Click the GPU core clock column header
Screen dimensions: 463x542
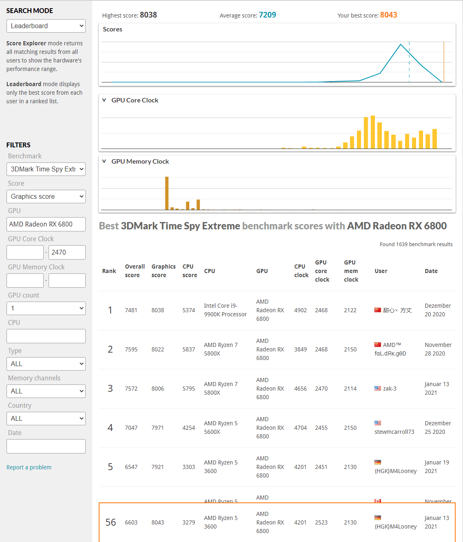(322, 271)
